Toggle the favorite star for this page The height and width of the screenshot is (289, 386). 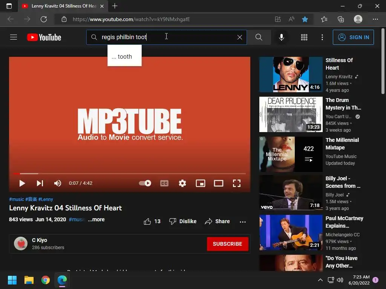coord(305,19)
